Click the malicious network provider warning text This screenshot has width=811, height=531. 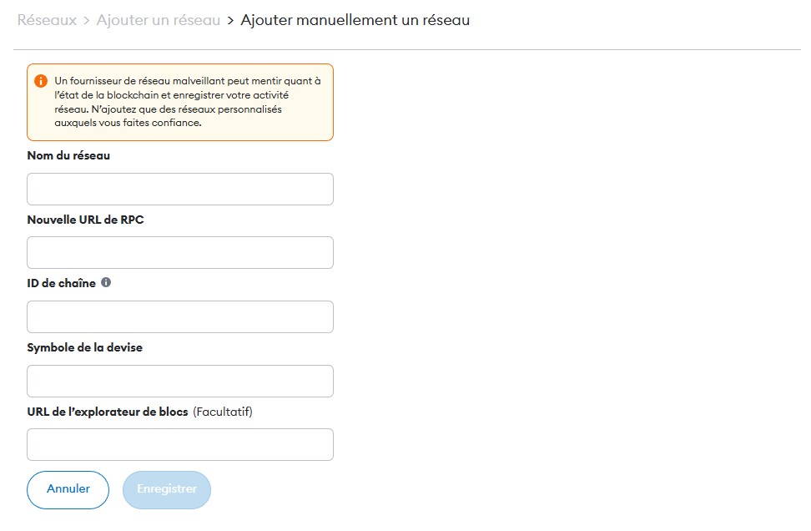[x=188, y=102]
